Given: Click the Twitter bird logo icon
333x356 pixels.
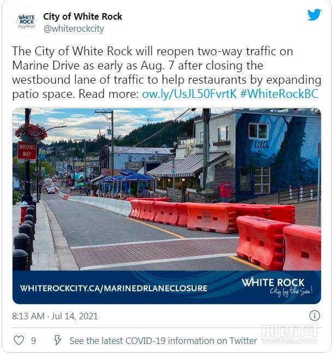Looking at the screenshot, I should (x=314, y=15).
